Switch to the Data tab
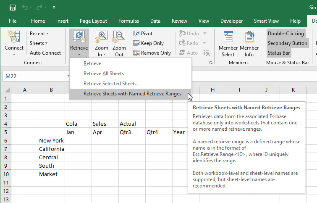317x203 pixels. (155, 21)
